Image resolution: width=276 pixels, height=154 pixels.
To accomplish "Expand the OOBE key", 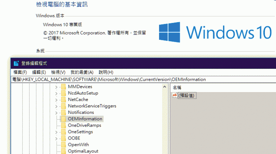I will click(56, 139).
